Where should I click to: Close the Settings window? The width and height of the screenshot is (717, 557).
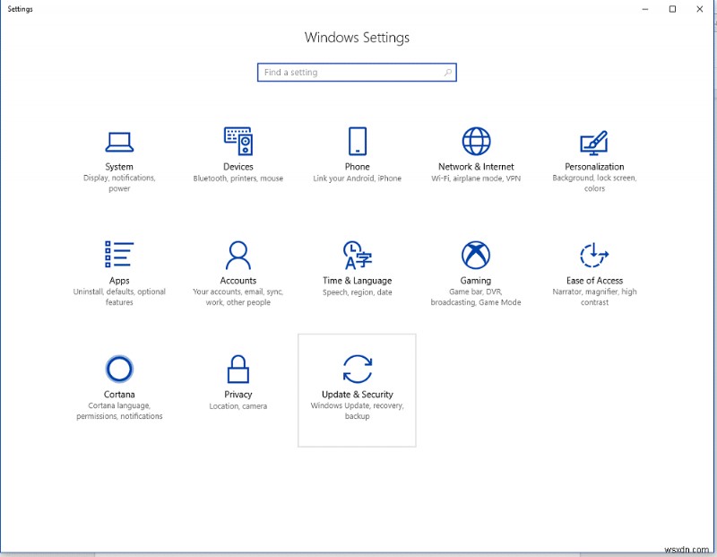tap(700, 9)
